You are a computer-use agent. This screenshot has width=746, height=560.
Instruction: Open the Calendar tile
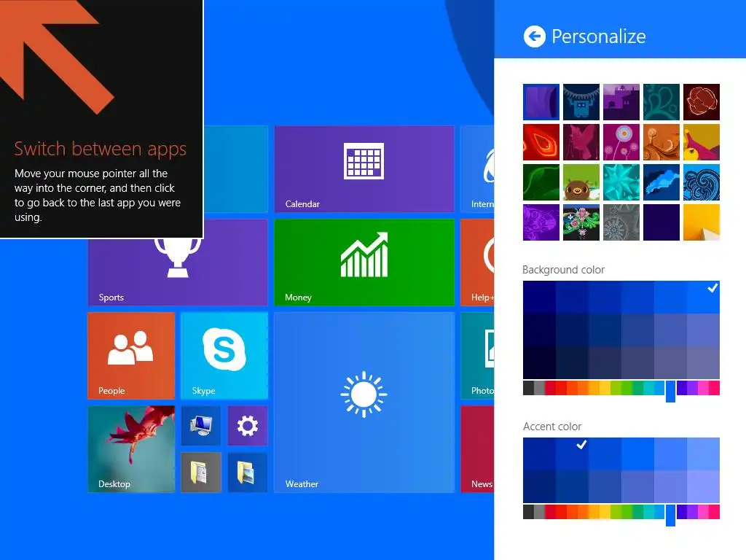pyautogui.click(x=364, y=168)
